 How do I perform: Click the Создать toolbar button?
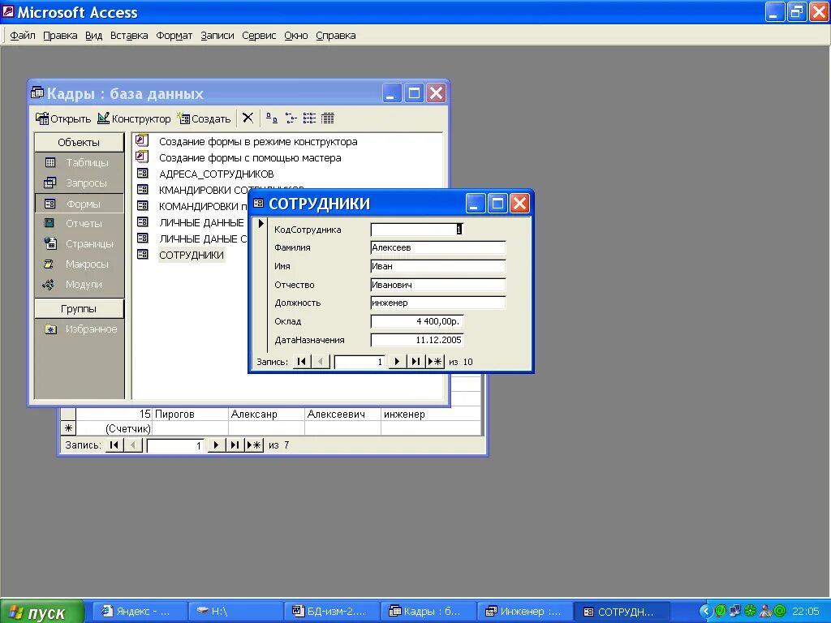point(204,118)
